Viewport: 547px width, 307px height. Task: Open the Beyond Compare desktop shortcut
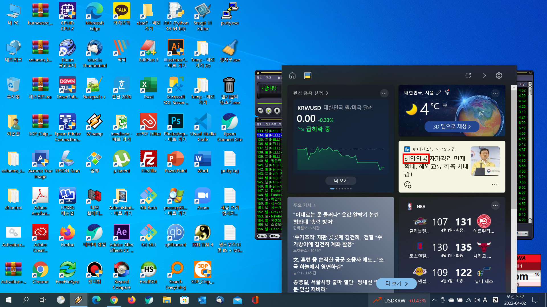pyautogui.click(x=122, y=275)
